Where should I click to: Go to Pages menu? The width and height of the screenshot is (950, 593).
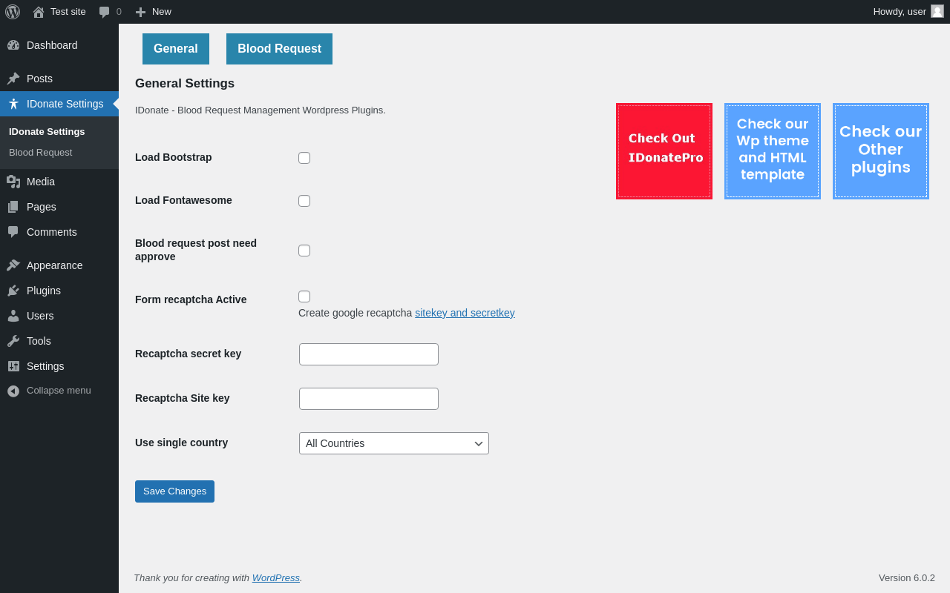(x=59, y=207)
